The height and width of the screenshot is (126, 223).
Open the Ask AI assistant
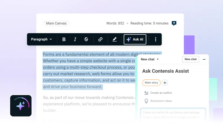click(x=135, y=39)
